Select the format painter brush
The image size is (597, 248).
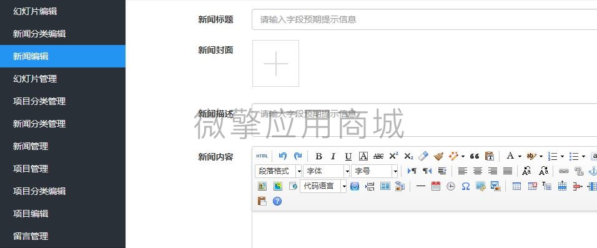coord(438,156)
